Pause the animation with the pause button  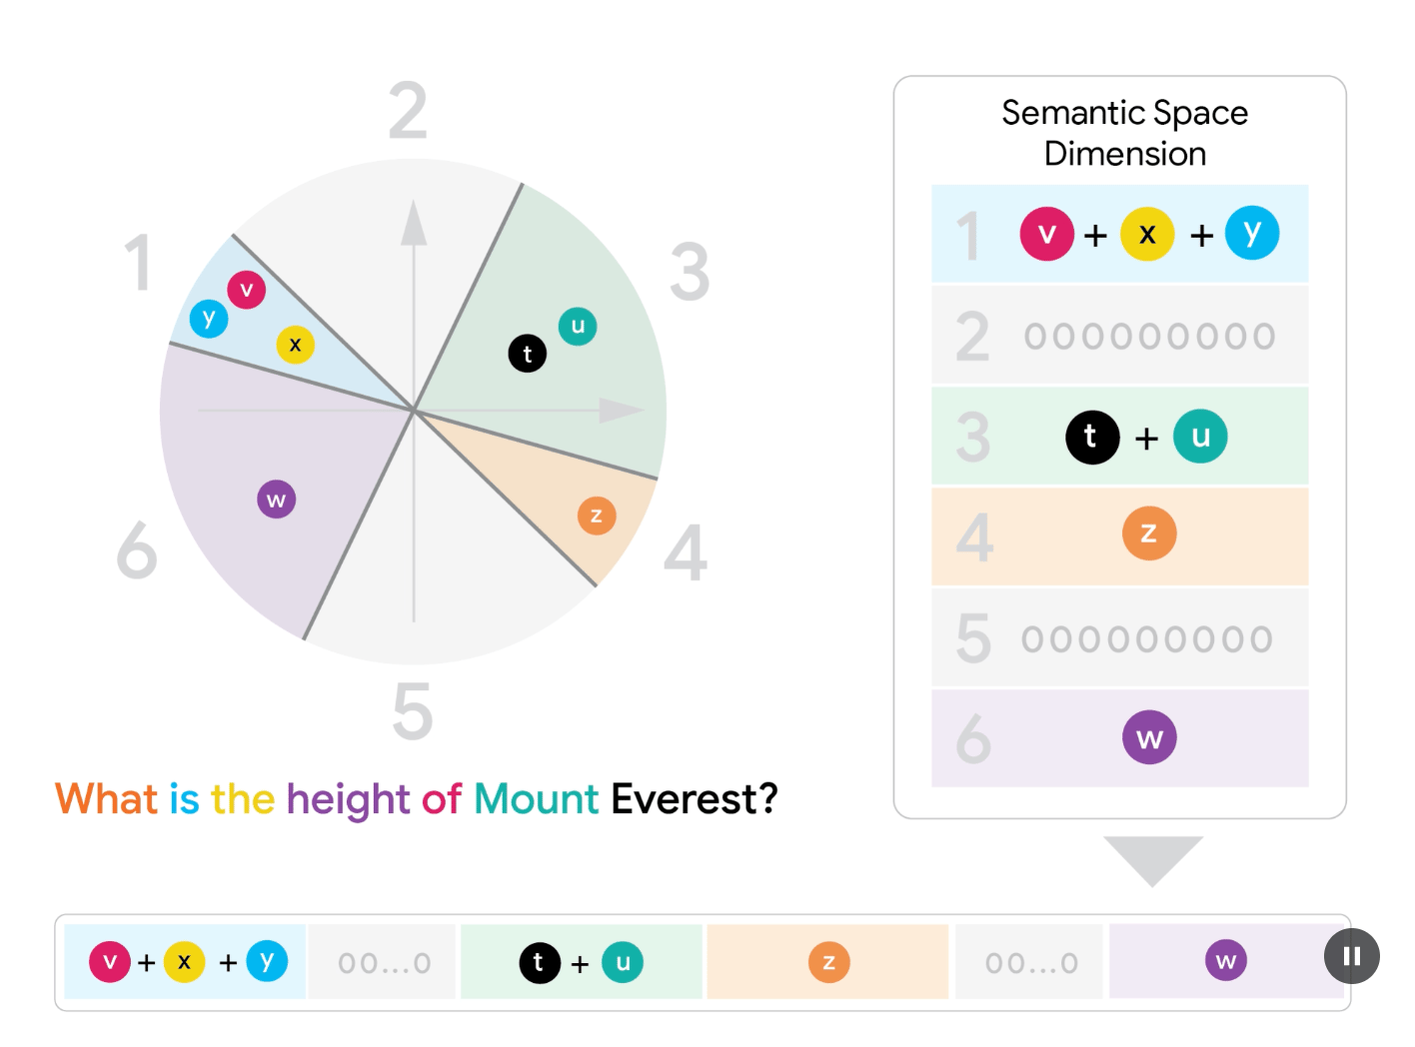pyautogui.click(x=1351, y=956)
